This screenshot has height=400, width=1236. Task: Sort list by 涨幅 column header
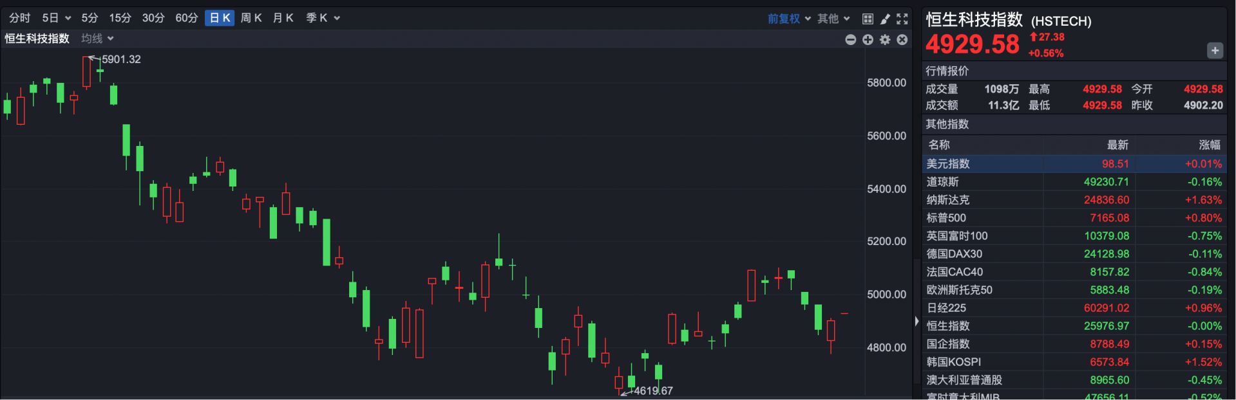[x=1210, y=145]
